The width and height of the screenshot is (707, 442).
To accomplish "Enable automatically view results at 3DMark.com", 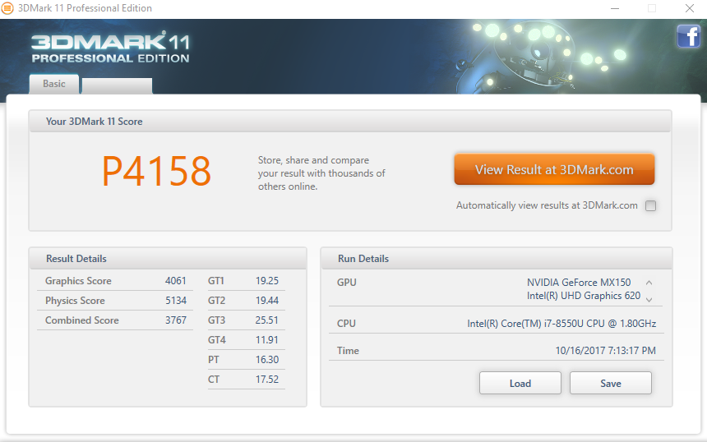I will click(x=650, y=206).
